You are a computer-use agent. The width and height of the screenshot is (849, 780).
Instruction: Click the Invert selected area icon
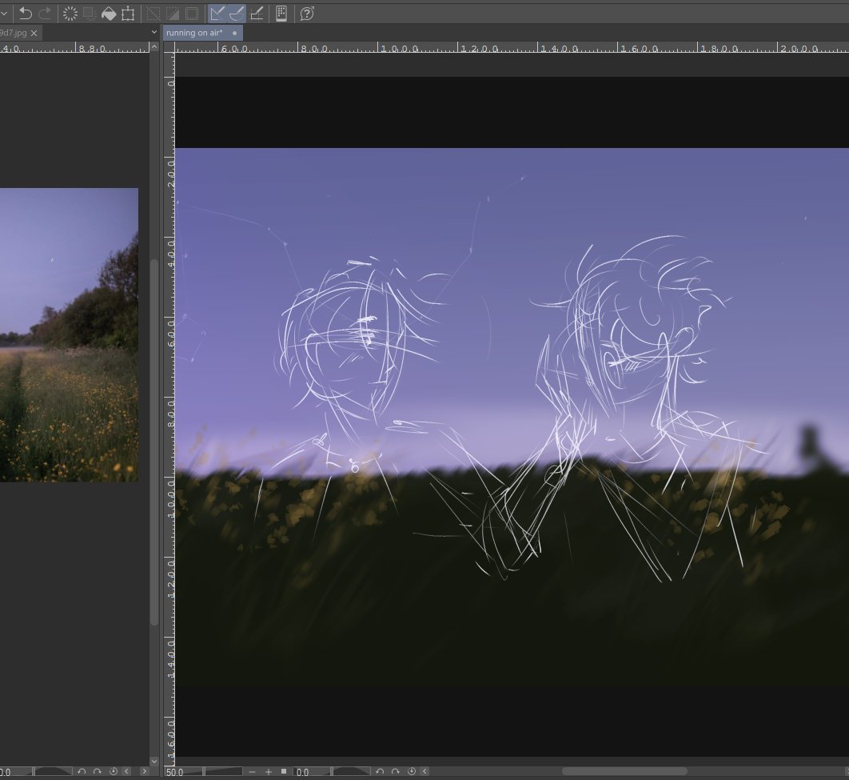coord(173,14)
